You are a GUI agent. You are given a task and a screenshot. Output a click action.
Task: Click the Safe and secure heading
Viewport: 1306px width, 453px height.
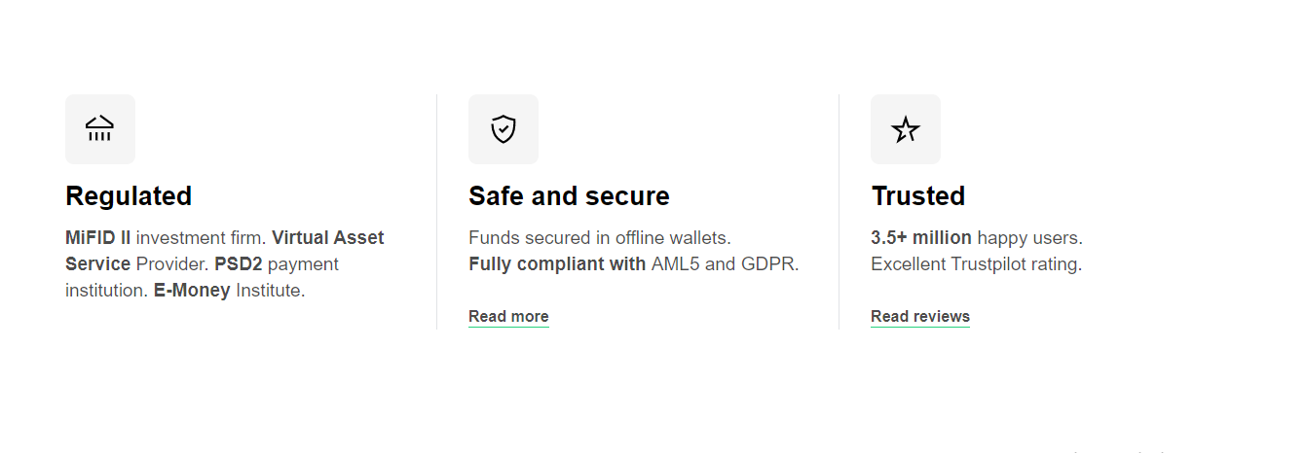[569, 196]
